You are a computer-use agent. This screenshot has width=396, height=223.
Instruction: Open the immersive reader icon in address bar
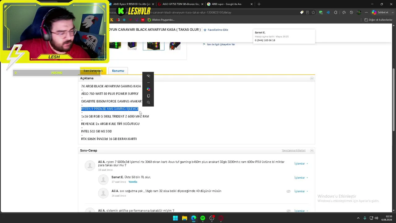[x=307, y=12]
